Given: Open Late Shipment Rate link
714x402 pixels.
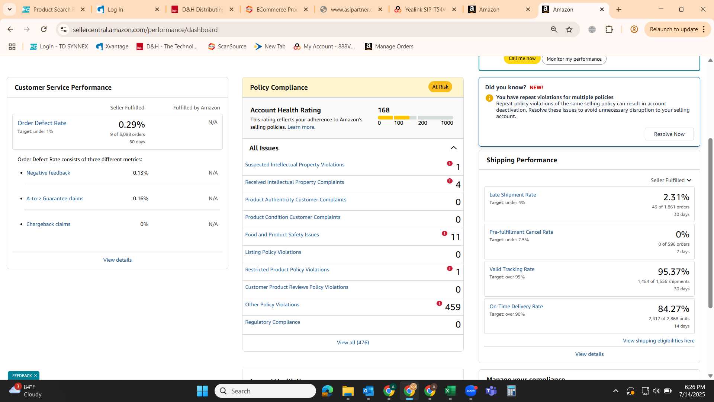Looking at the screenshot, I should (x=512, y=195).
